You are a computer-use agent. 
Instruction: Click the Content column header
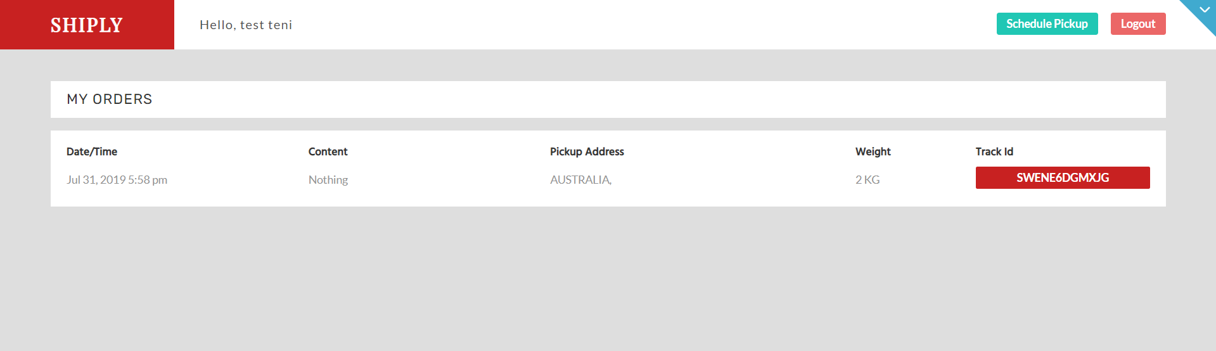pyautogui.click(x=328, y=151)
